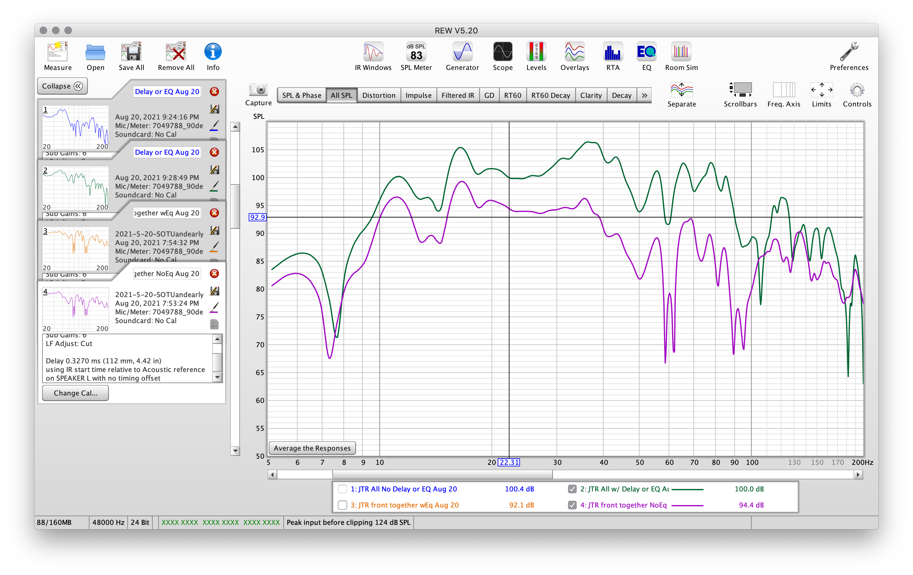913x575 pixels.
Task: Switch to SPL & Phase tab
Action: coord(301,95)
